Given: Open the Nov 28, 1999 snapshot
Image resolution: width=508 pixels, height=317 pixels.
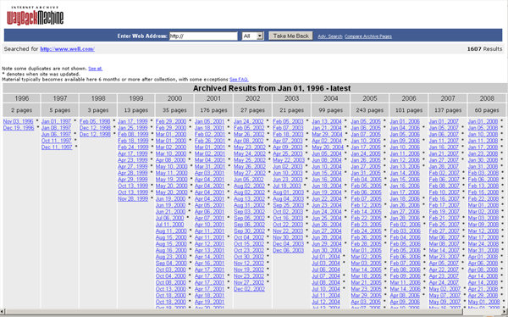Looking at the screenshot, I should tap(133, 199).
